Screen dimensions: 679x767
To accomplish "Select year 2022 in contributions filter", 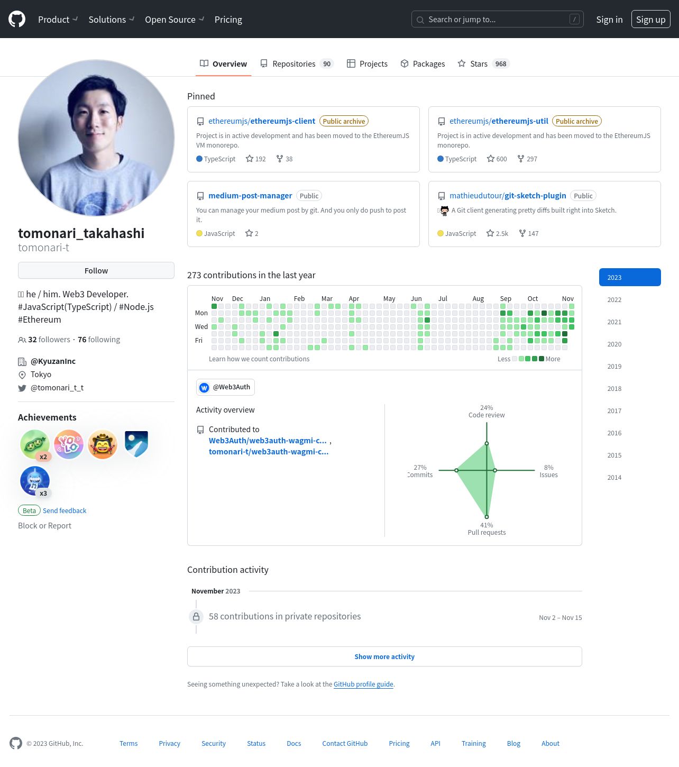I will click(x=630, y=299).
